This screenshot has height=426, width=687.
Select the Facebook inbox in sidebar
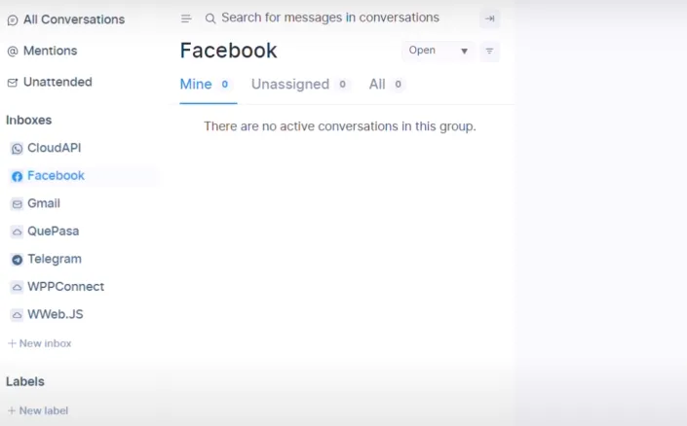[x=83, y=176]
